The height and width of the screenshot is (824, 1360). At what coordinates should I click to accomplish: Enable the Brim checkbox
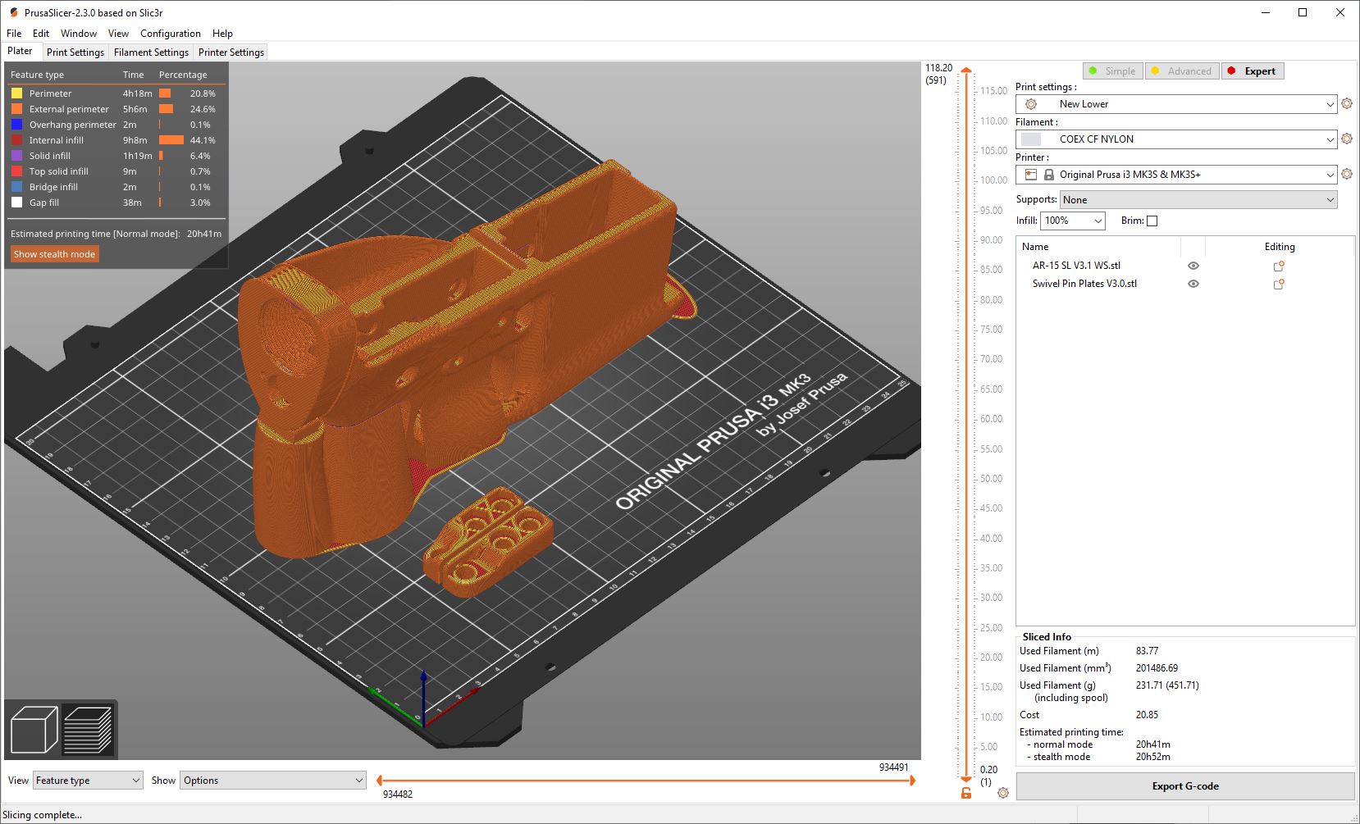(x=1152, y=221)
